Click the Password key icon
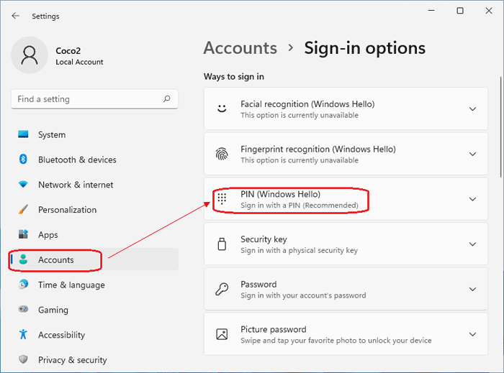 pyautogui.click(x=222, y=289)
